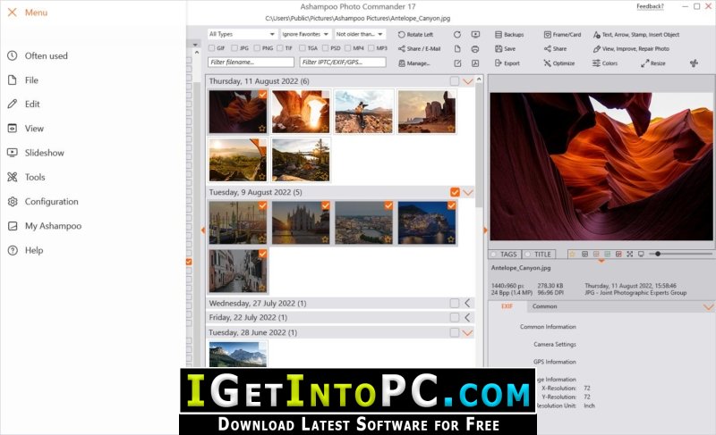The width and height of the screenshot is (716, 435).
Task: Open the Ignore Favorites dropdown
Action: click(305, 35)
